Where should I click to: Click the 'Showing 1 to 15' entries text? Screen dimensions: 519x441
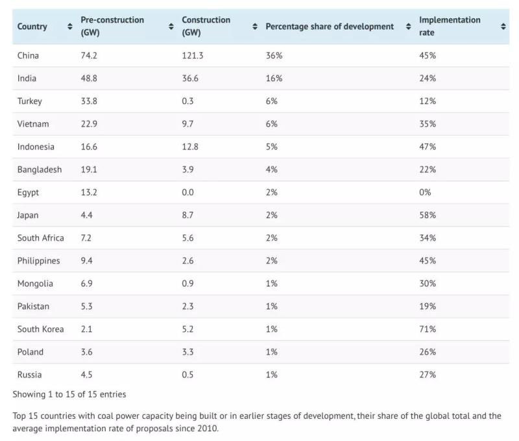point(69,394)
